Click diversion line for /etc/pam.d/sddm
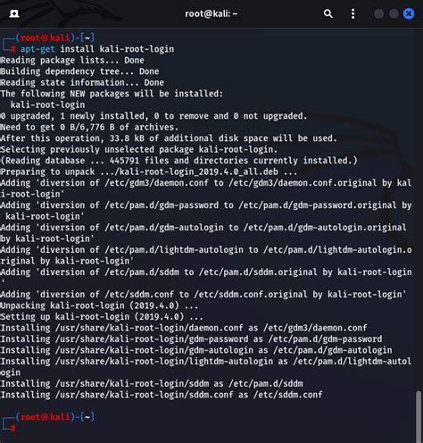This screenshot has width=423, height=443. tap(206, 276)
